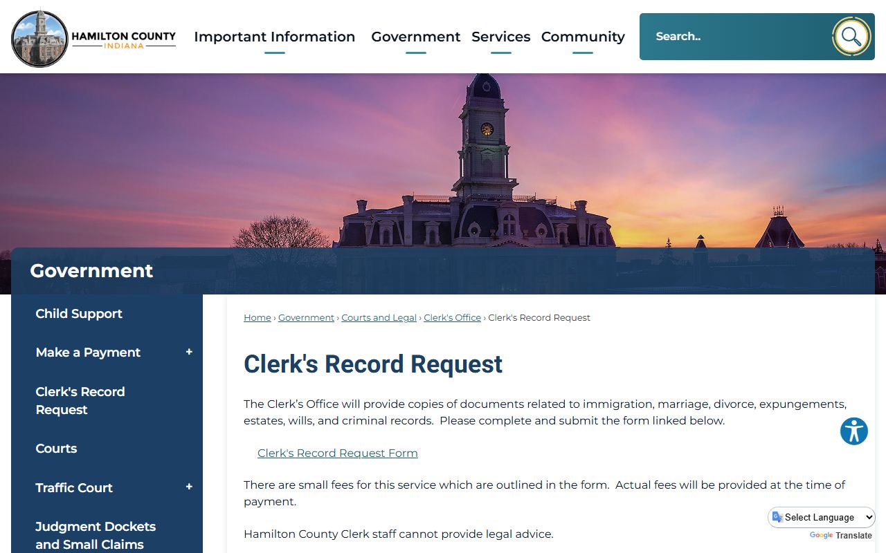Go to the Courts and Legal breadcrumb
The height and width of the screenshot is (553, 886).
coord(379,318)
